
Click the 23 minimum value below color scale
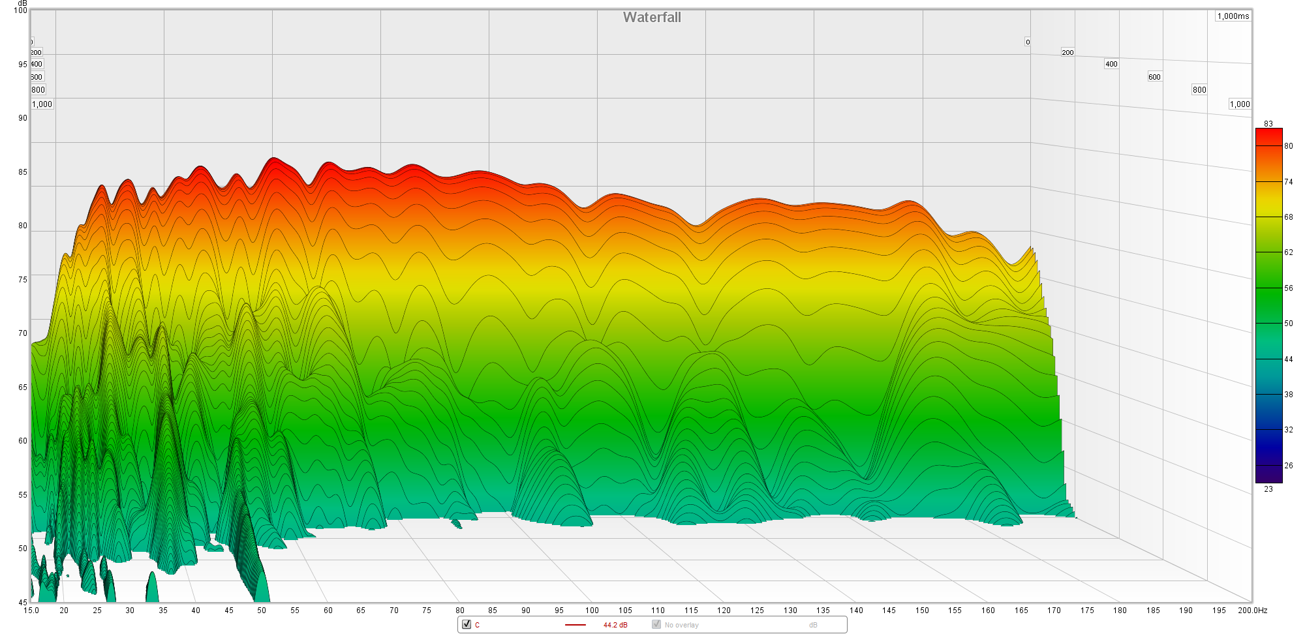tap(1268, 489)
